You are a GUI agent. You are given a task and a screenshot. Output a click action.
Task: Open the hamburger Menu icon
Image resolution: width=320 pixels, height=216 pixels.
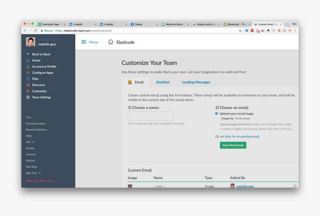[84, 42]
